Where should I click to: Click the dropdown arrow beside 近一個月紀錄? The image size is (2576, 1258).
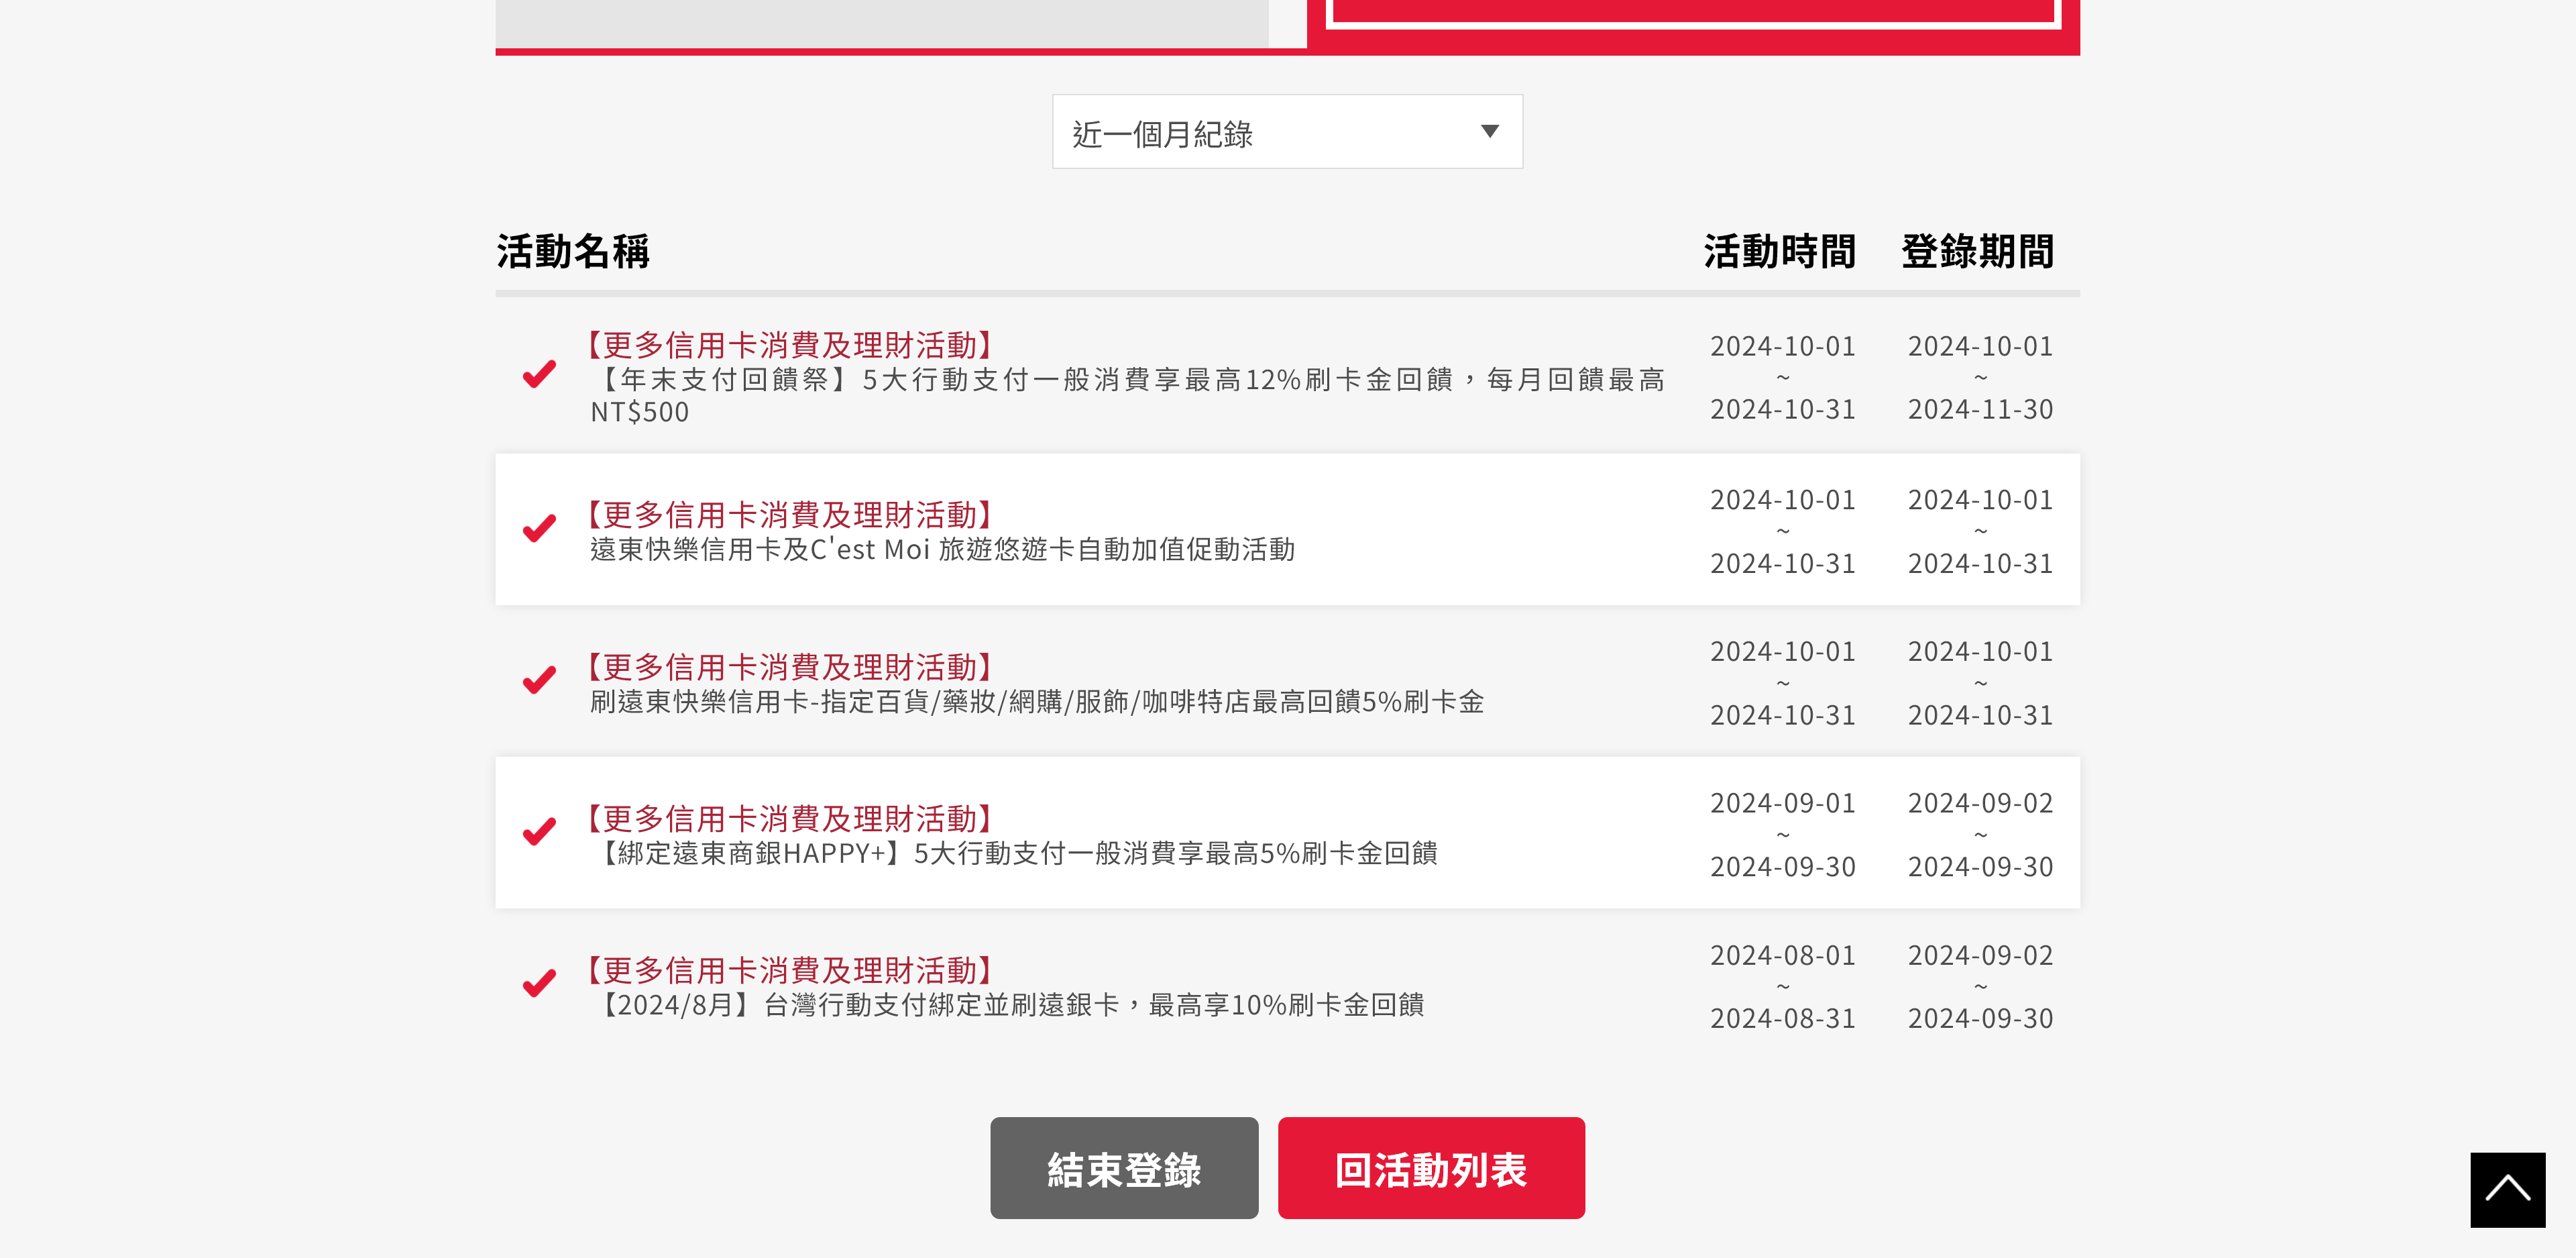coord(1489,132)
